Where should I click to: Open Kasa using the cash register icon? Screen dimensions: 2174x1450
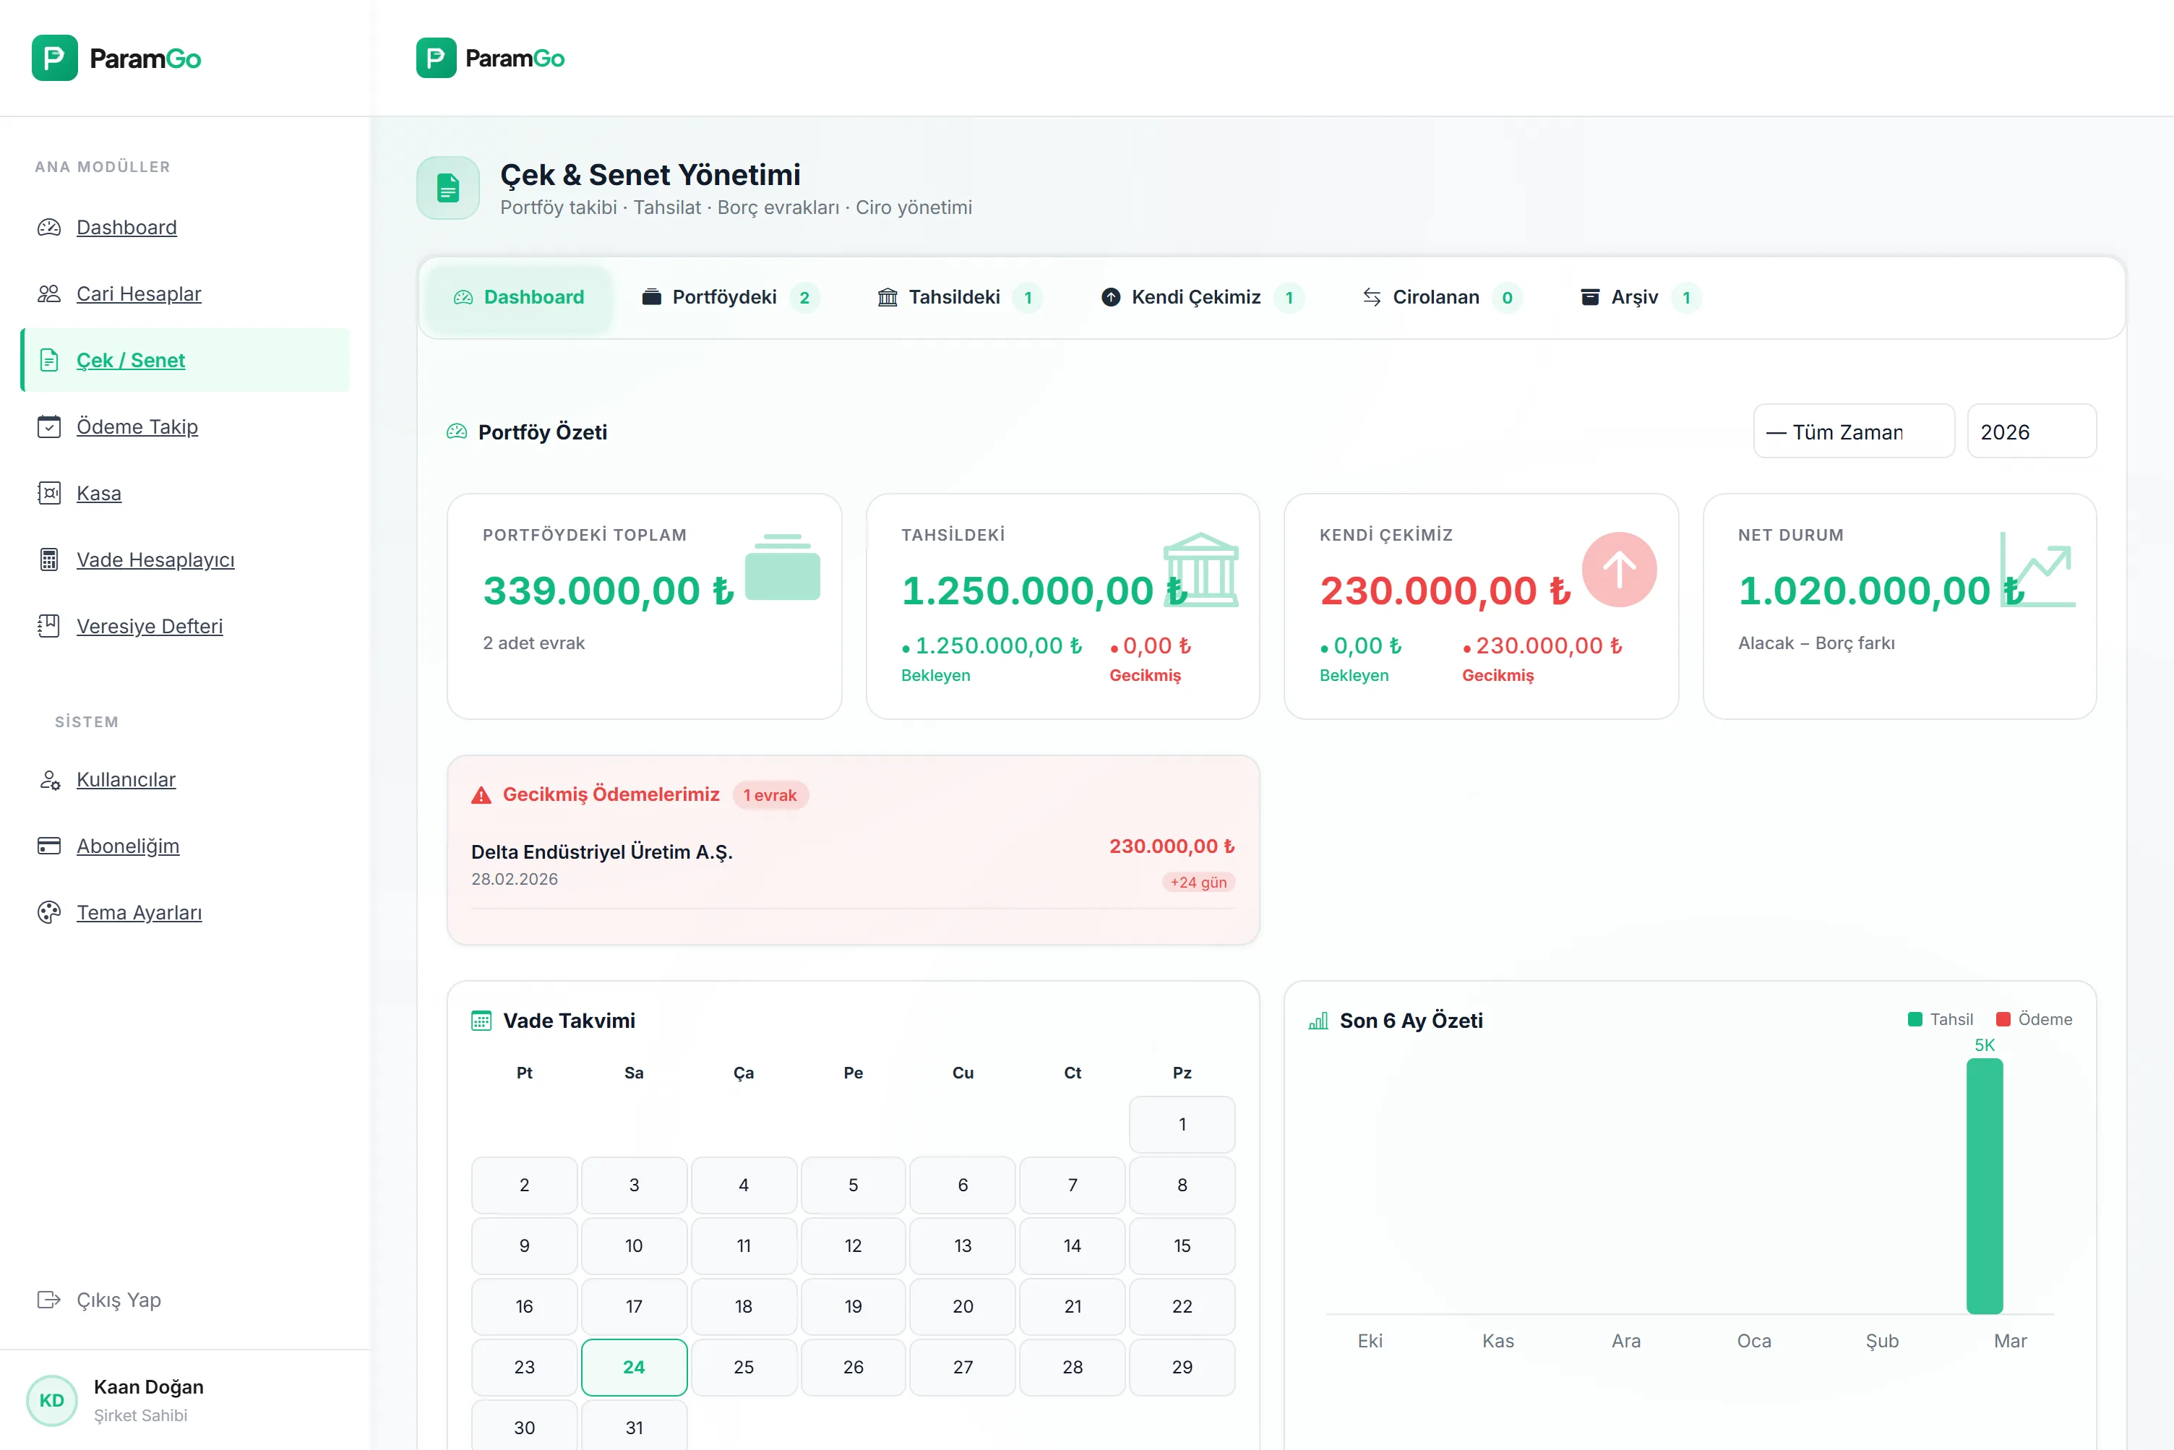coord(49,493)
